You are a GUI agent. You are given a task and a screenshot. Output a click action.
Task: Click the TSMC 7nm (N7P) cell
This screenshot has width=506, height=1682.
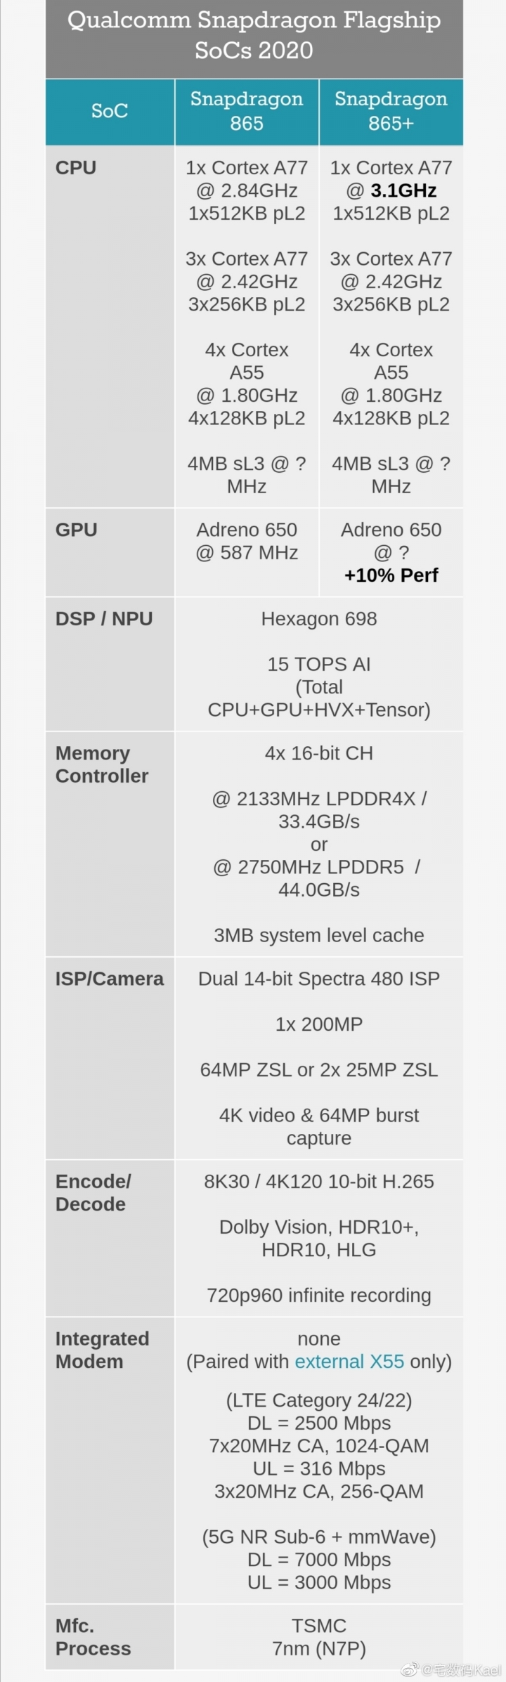(x=319, y=1637)
